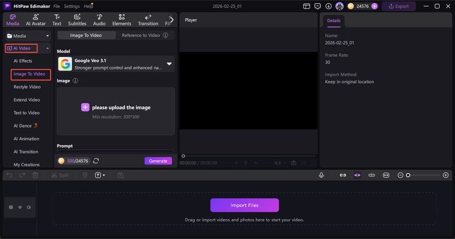
Task: Open the Settings menu
Action: (x=72, y=6)
